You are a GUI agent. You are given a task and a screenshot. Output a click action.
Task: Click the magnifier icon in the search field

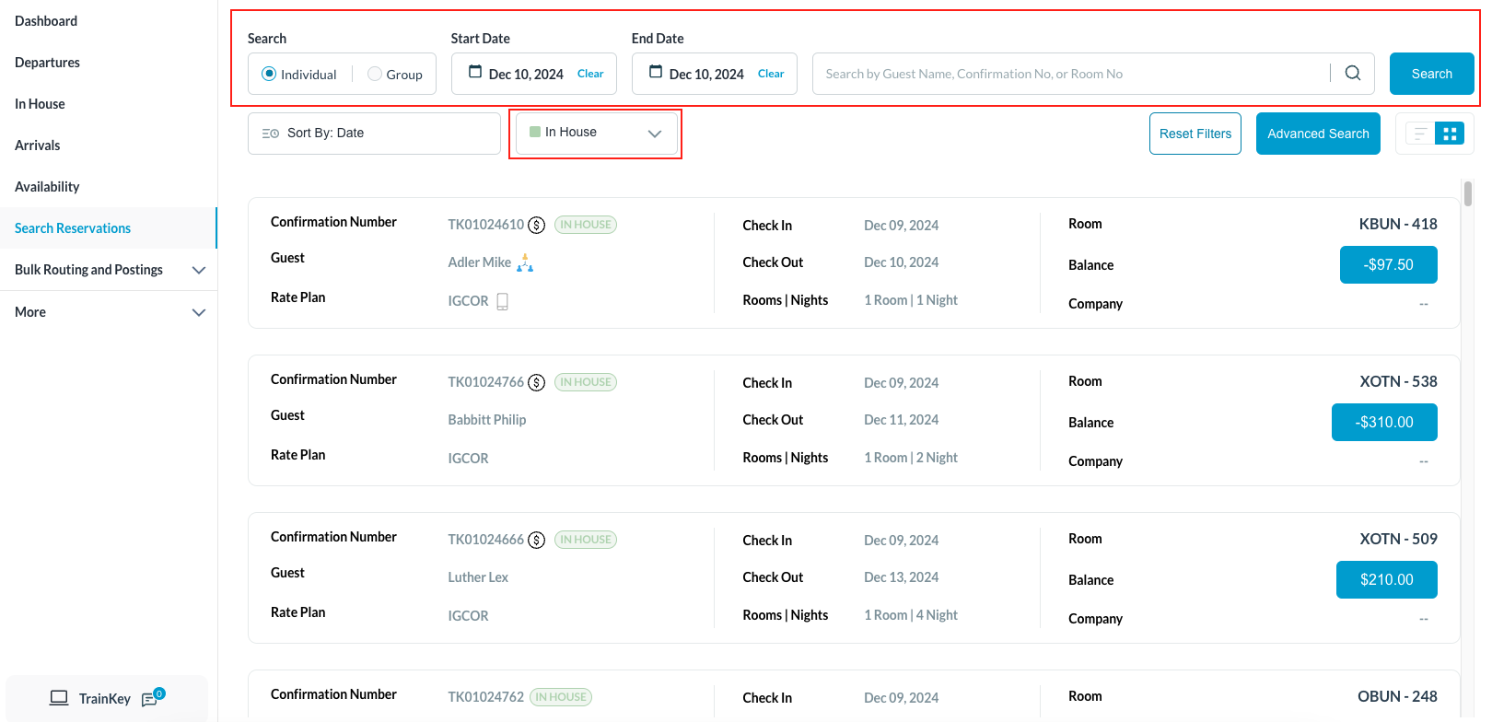coord(1352,74)
